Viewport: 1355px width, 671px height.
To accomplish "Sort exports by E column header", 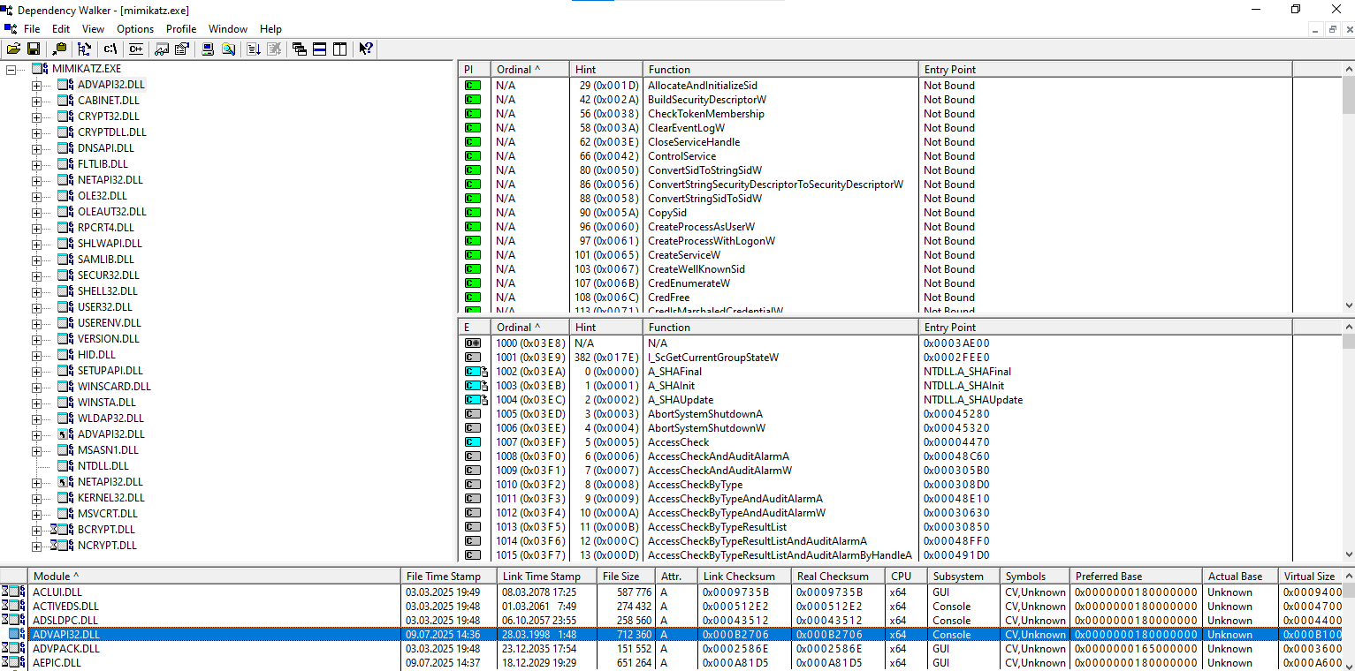I will (x=474, y=327).
